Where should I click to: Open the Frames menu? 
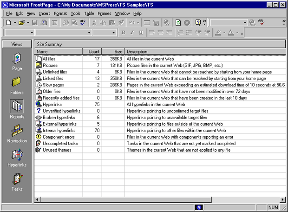pyautogui.click(x=104, y=13)
